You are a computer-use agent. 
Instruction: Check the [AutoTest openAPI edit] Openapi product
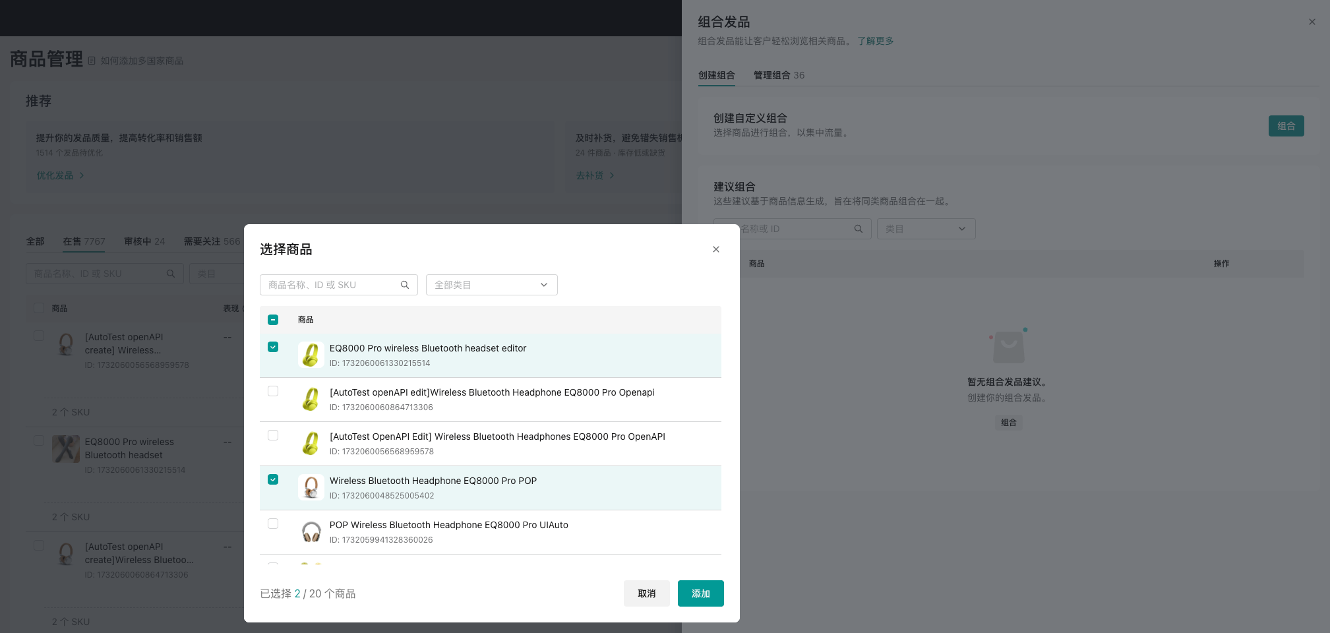(x=273, y=391)
